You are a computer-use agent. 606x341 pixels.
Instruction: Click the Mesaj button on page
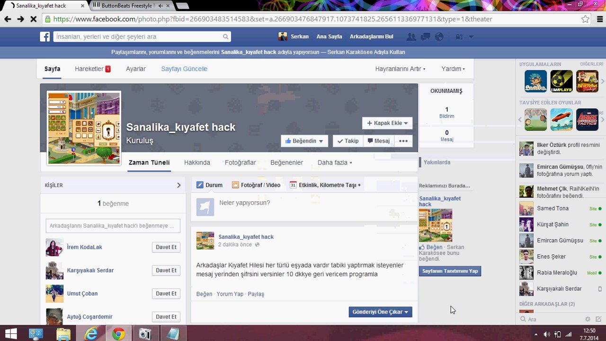click(379, 141)
